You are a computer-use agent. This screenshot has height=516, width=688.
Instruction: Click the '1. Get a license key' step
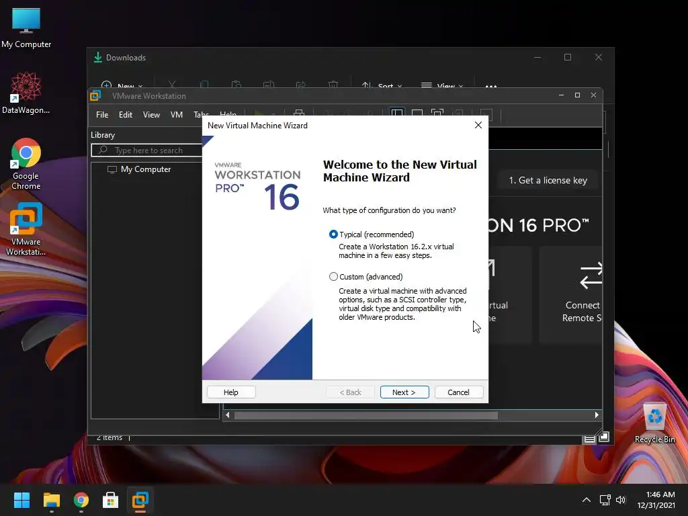(548, 180)
